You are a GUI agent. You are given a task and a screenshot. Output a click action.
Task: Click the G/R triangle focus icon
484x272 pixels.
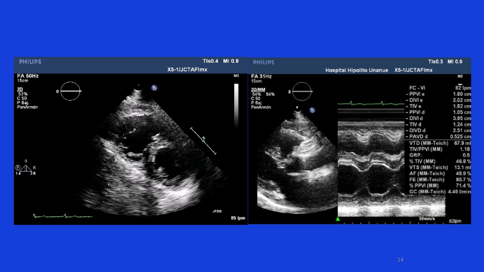[26, 168]
